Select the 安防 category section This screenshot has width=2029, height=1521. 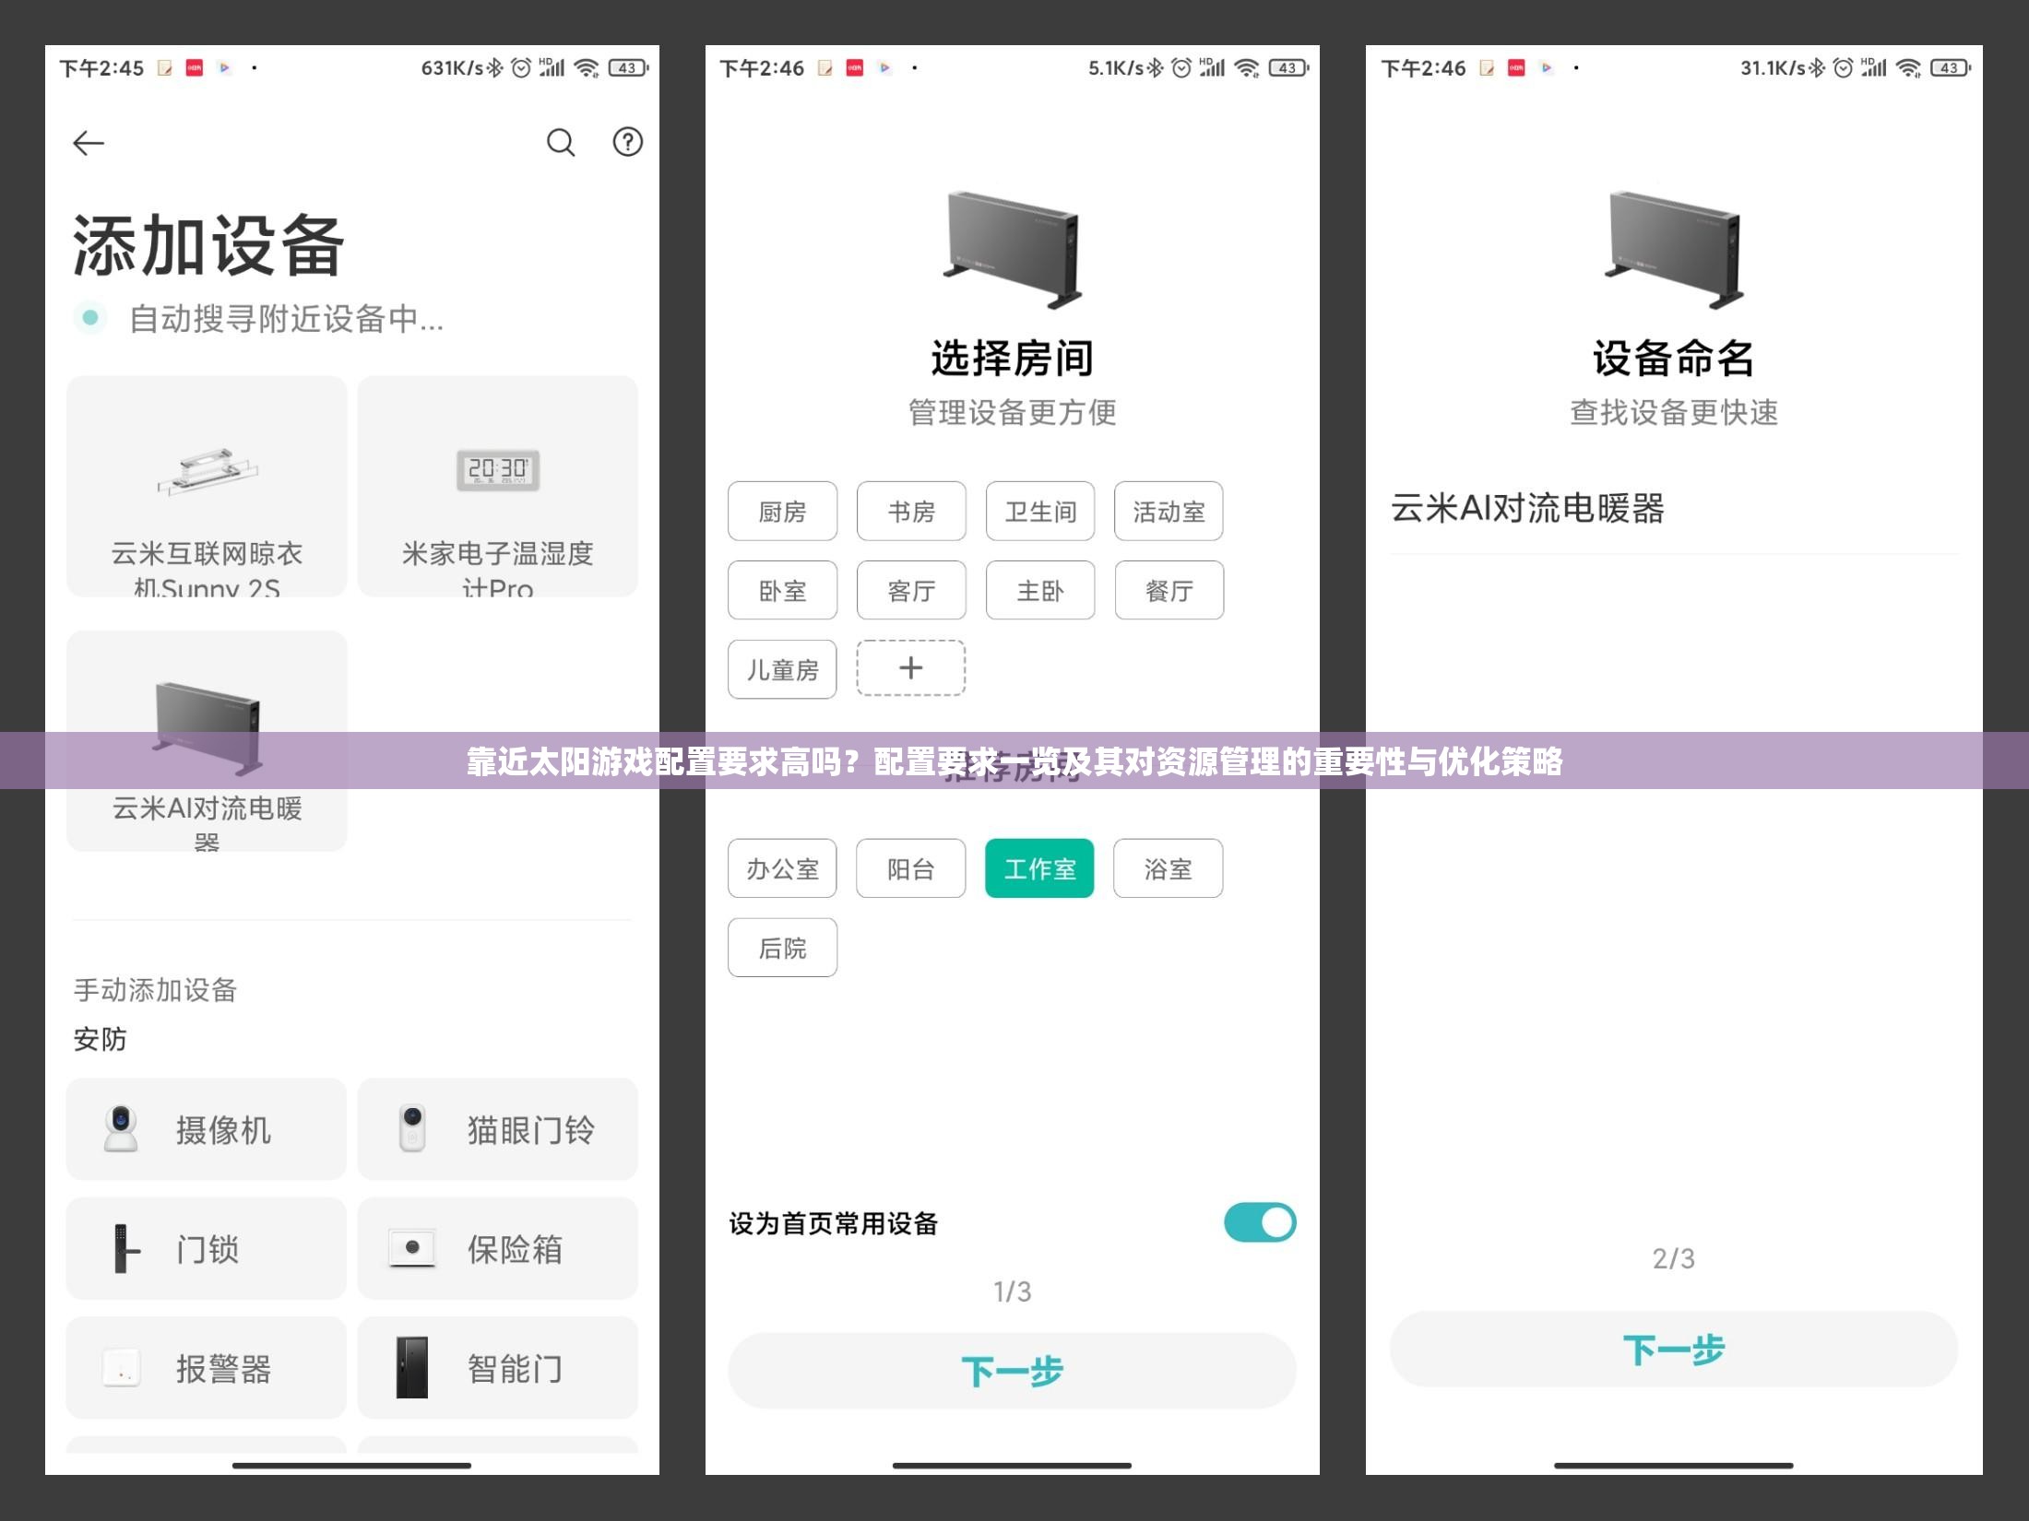point(101,1039)
